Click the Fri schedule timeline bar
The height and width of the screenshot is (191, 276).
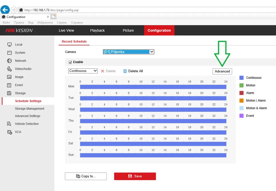click(x=153, y=132)
